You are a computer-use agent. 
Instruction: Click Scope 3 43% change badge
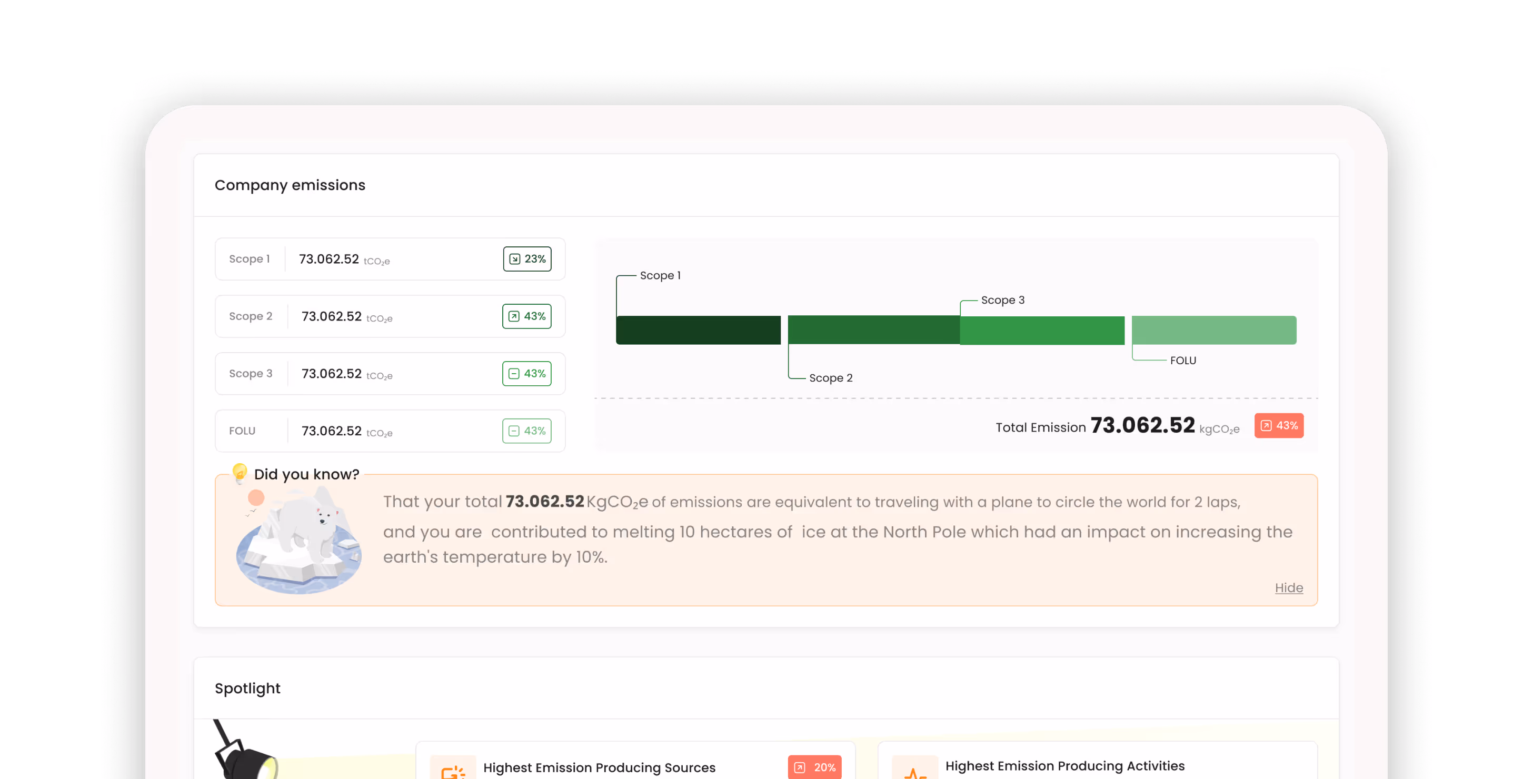click(526, 374)
